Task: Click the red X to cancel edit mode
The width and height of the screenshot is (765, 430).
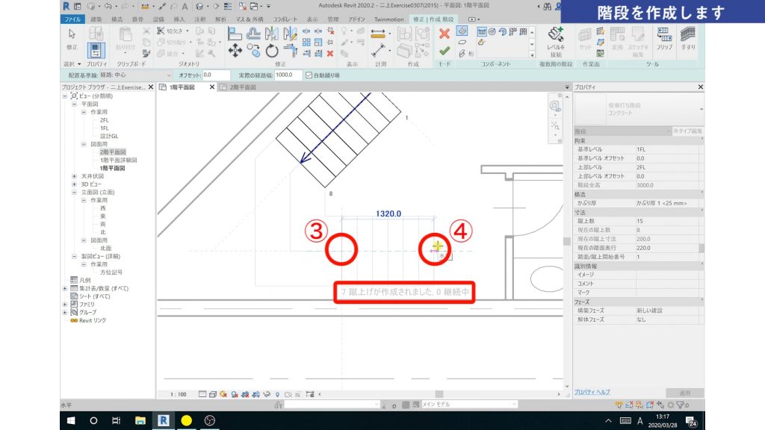Action: 444,34
